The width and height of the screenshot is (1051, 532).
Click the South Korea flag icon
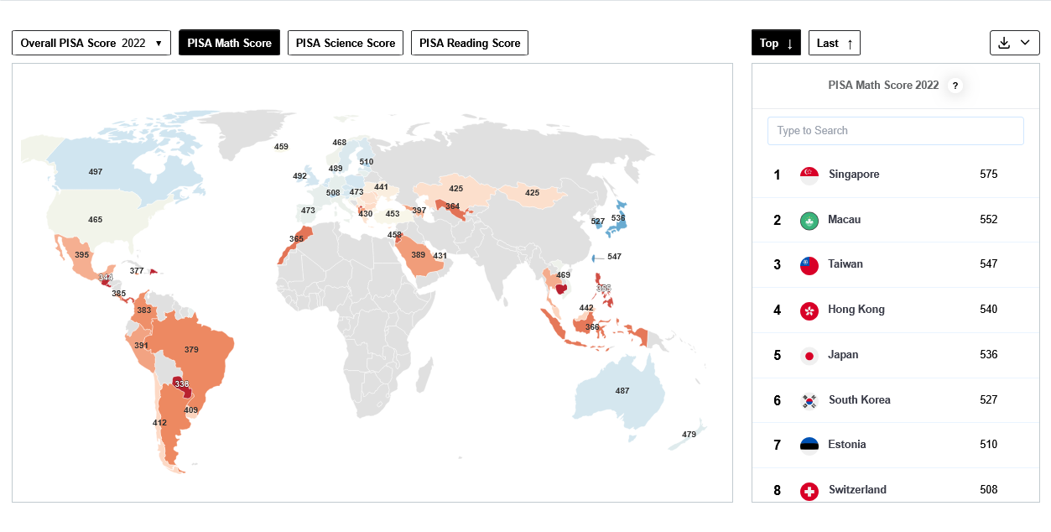click(x=809, y=401)
